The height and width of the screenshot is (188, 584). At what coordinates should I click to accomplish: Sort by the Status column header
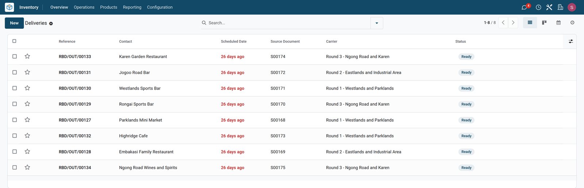pyautogui.click(x=461, y=42)
